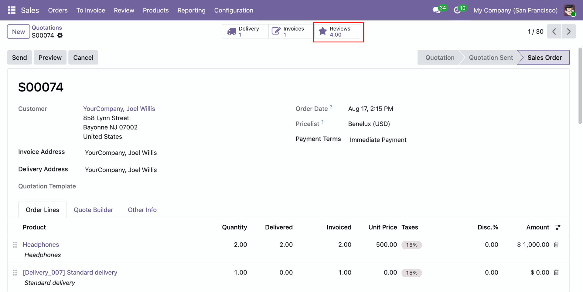The height and width of the screenshot is (292, 583).
Task: Open the Standard delivery product link
Action: point(70,272)
